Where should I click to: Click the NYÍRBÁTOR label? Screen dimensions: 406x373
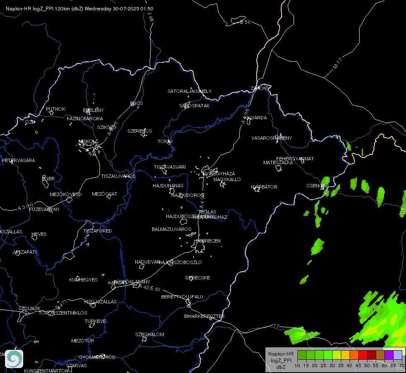[264, 187]
